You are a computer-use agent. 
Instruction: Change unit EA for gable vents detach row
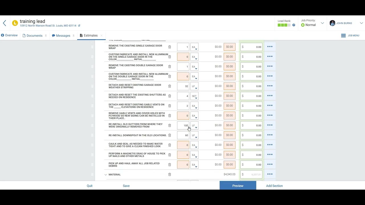click(x=194, y=106)
